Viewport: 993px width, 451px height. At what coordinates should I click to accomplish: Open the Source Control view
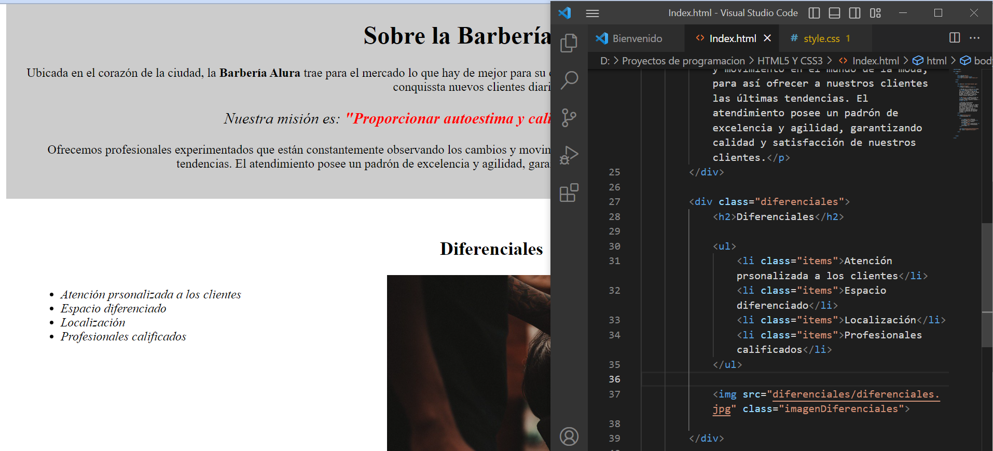pos(569,118)
